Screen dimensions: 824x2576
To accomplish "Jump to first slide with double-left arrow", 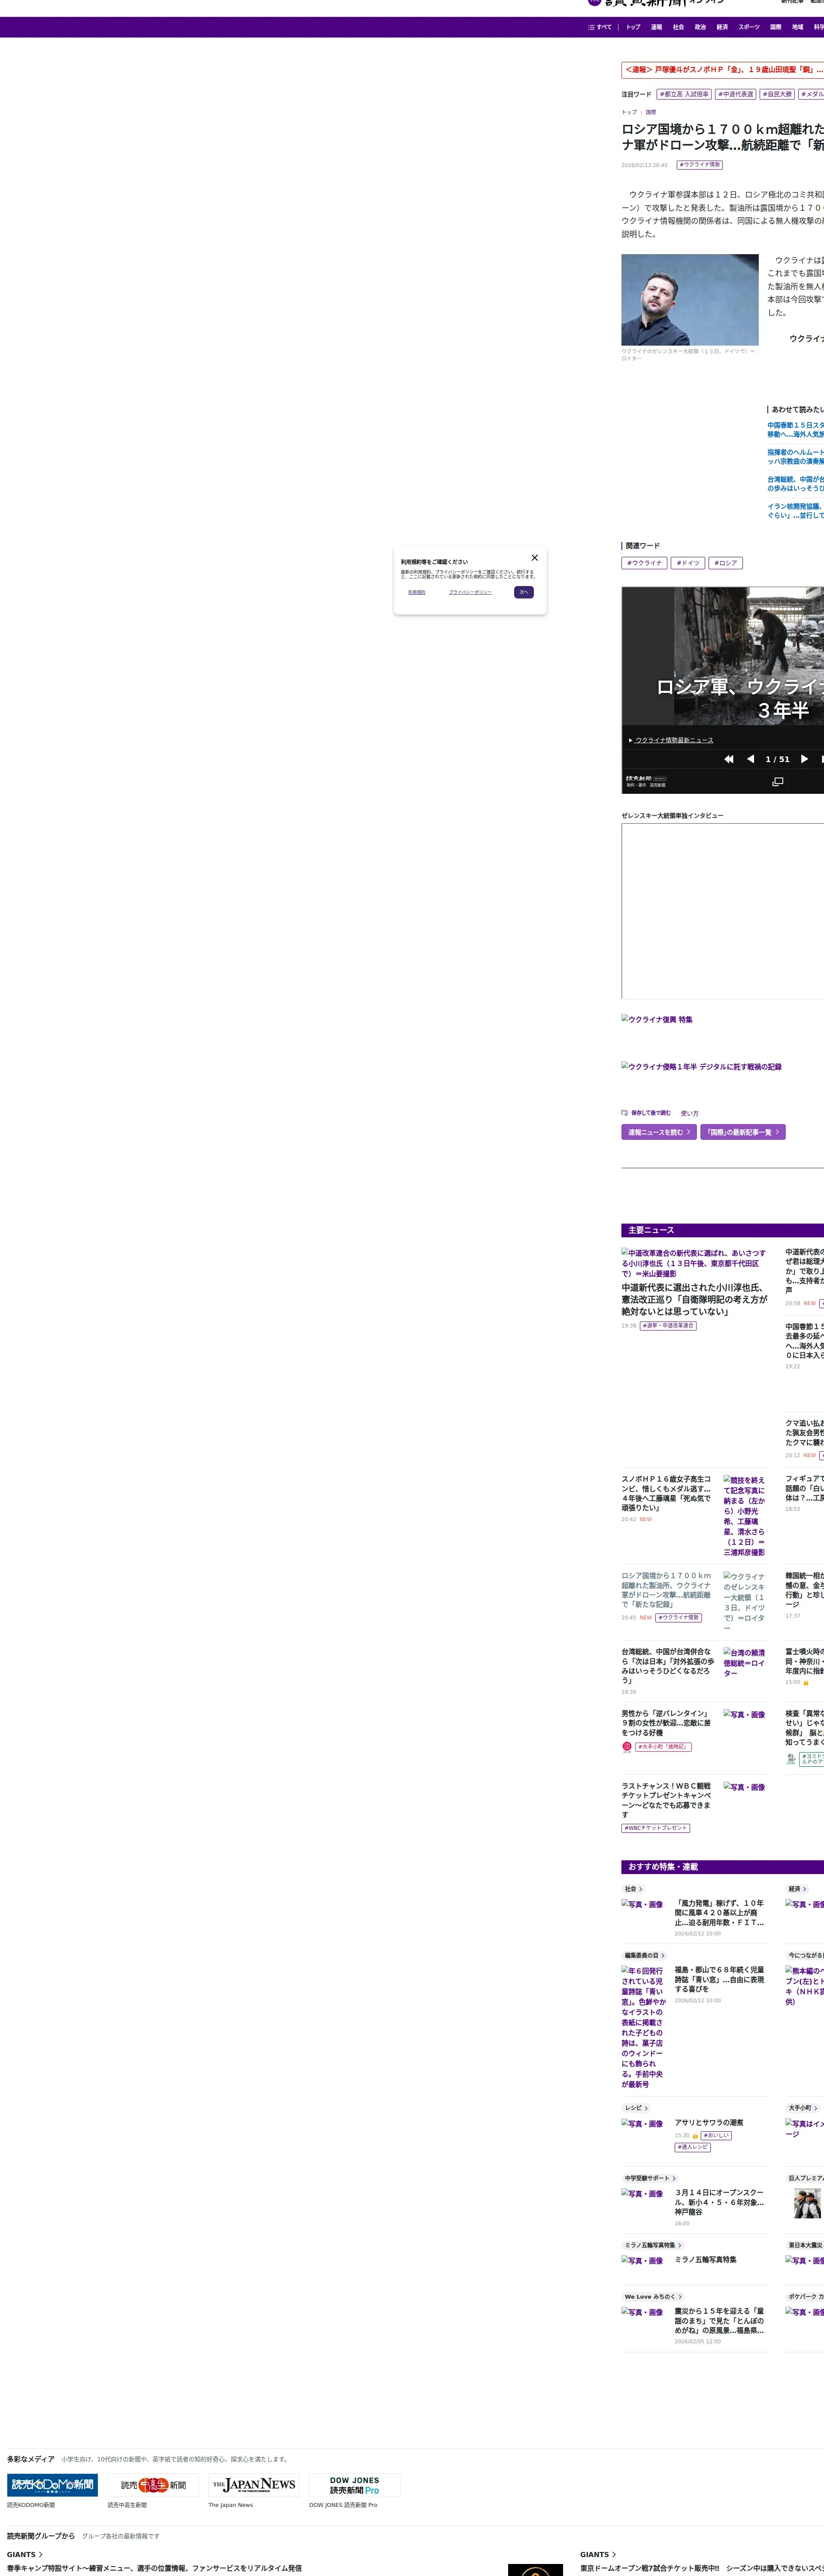I will (x=729, y=759).
